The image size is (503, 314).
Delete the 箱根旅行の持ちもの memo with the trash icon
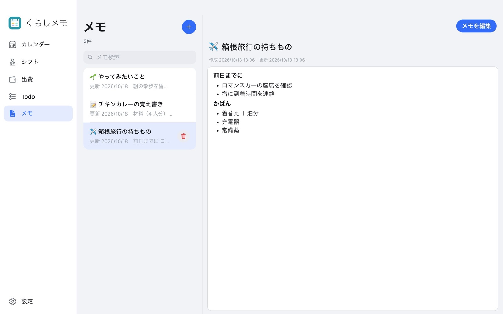pos(184,136)
